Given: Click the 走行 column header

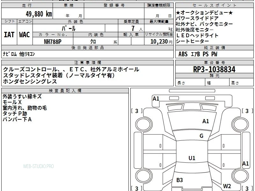Looking at the screenshot, I should (x=27, y=5).
